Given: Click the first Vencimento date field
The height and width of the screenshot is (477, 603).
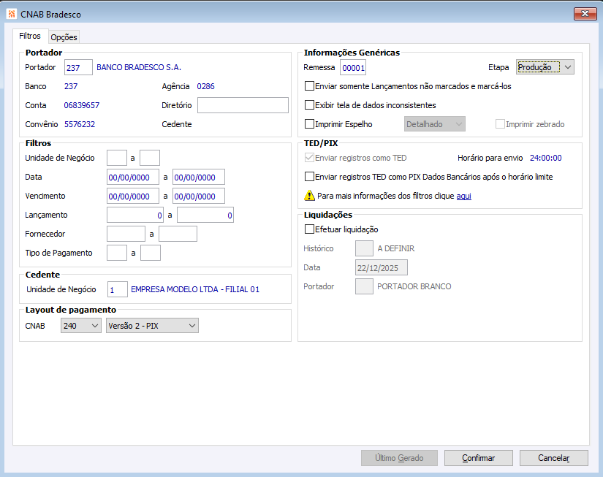Looking at the screenshot, I should point(133,196).
